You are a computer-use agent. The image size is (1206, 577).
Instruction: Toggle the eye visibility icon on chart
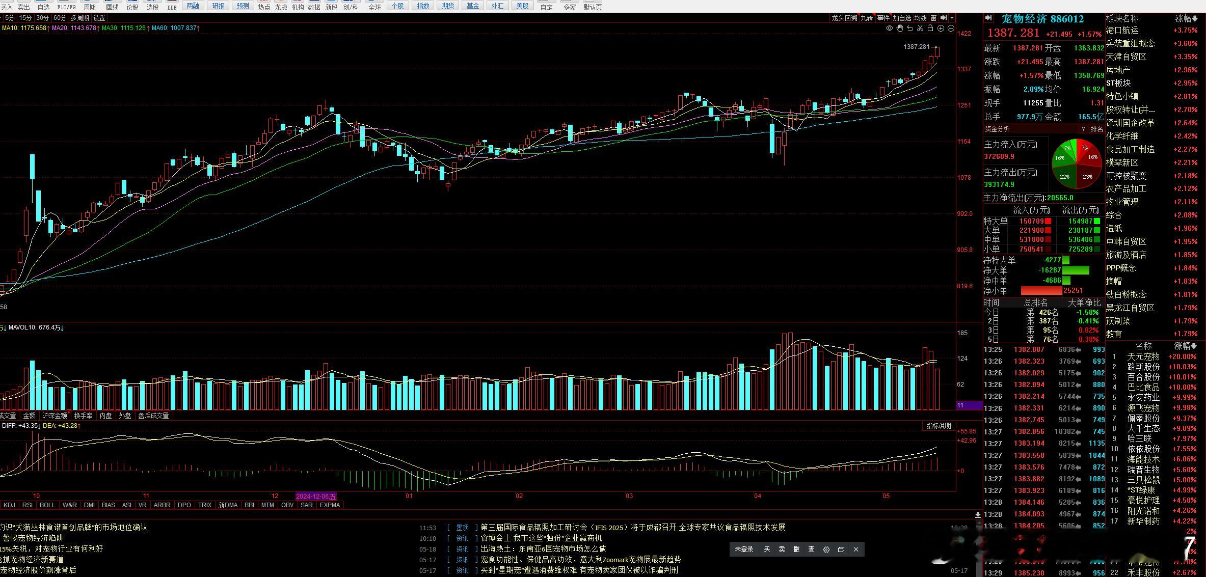click(x=890, y=29)
